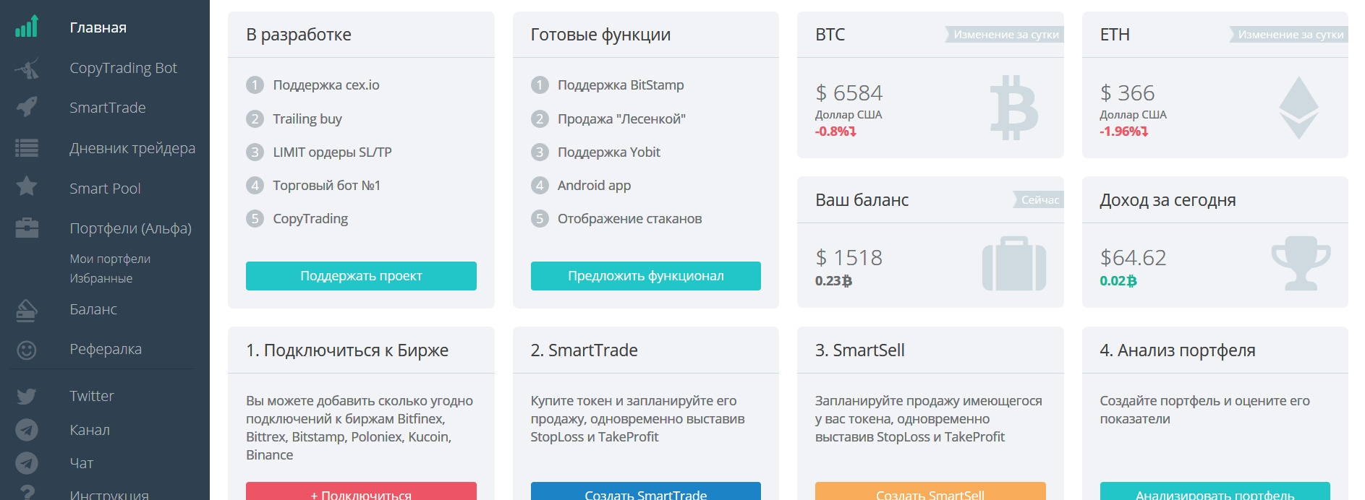The image size is (1365, 500).
Task: Open Избранные submenu link
Action: pyautogui.click(x=101, y=278)
